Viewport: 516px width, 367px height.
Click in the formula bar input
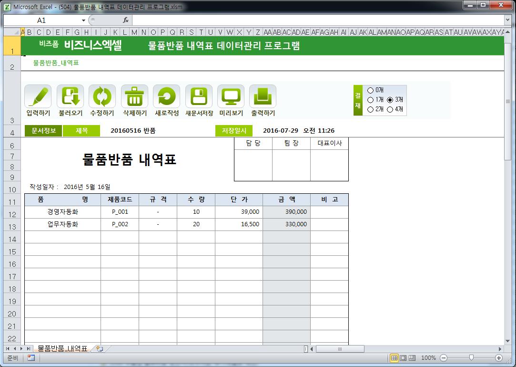318,21
